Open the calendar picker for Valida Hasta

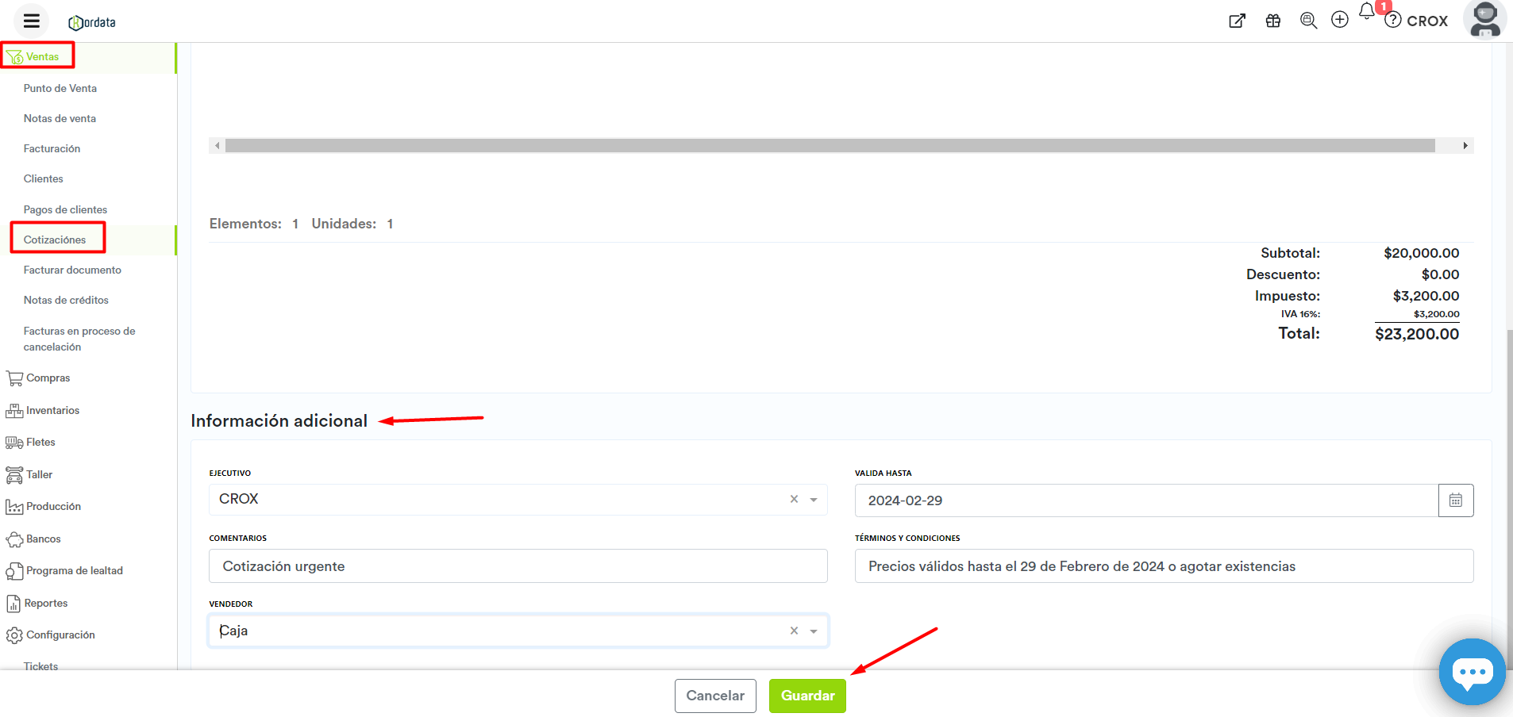click(x=1456, y=500)
